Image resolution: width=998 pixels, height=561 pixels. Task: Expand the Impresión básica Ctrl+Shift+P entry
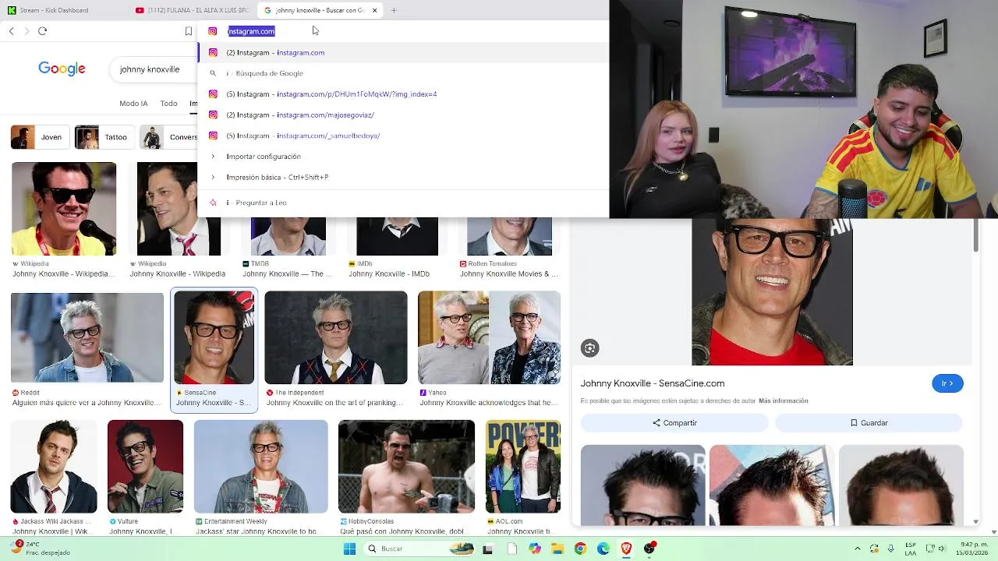point(403,177)
